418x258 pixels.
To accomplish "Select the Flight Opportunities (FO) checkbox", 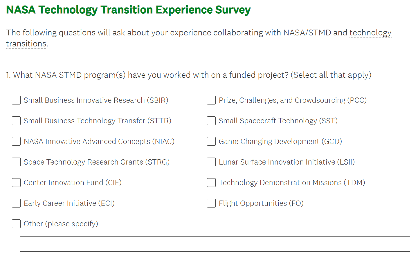I will pyautogui.click(x=211, y=203).
